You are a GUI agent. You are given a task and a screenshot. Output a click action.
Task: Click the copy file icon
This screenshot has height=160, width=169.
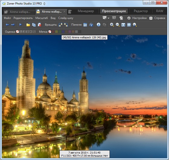click(x=34, y=25)
